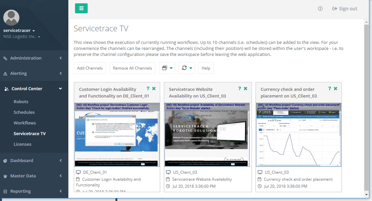Click calendar icon beside Currency check and order placement
The image size is (372, 201).
[260, 179]
